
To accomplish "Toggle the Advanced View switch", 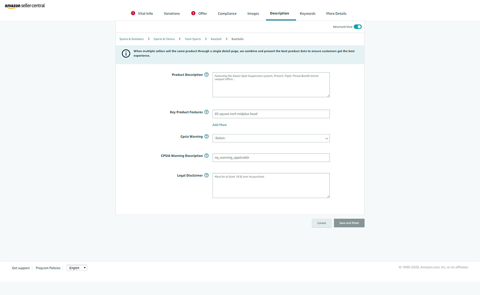I will pyautogui.click(x=358, y=27).
